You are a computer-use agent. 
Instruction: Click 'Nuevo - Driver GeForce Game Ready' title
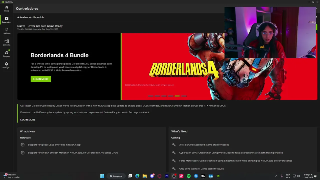[x=40, y=26]
